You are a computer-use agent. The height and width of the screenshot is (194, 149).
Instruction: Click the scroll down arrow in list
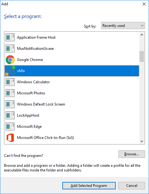[142, 141]
